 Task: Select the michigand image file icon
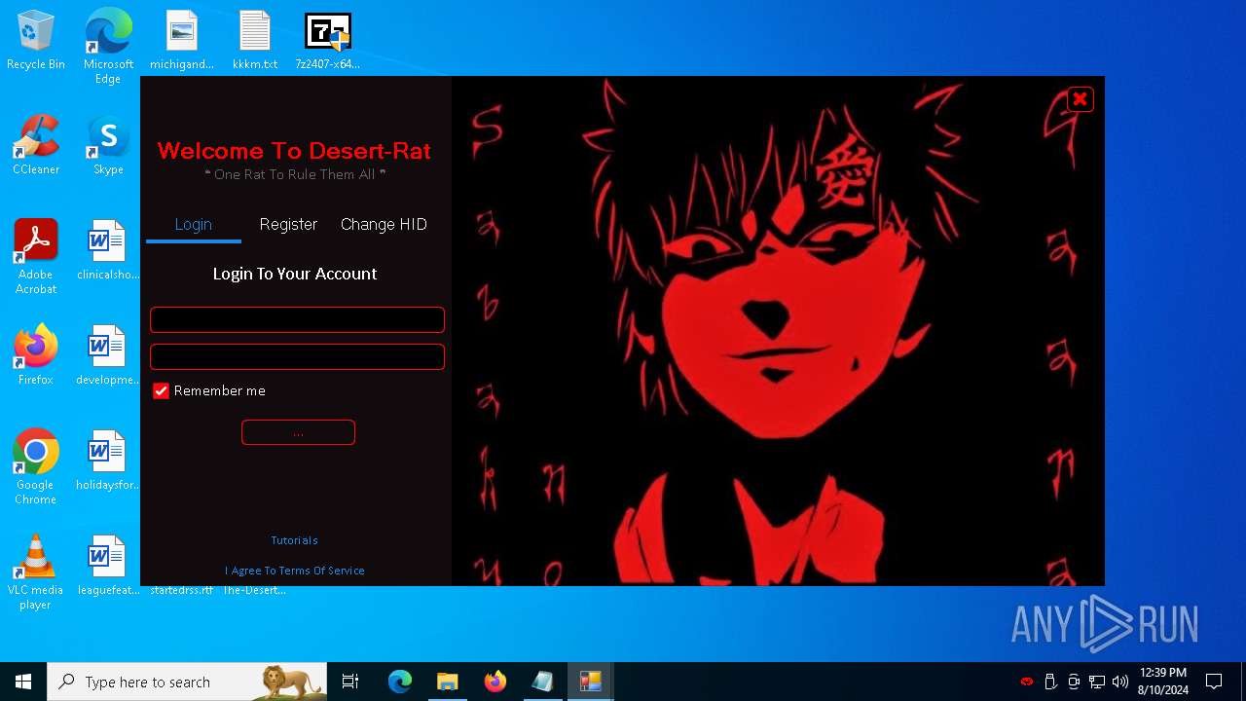pyautogui.click(x=182, y=41)
